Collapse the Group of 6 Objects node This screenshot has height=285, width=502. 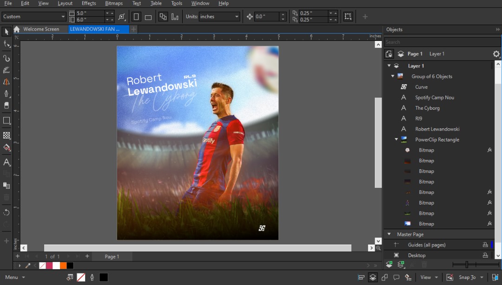point(392,76)
